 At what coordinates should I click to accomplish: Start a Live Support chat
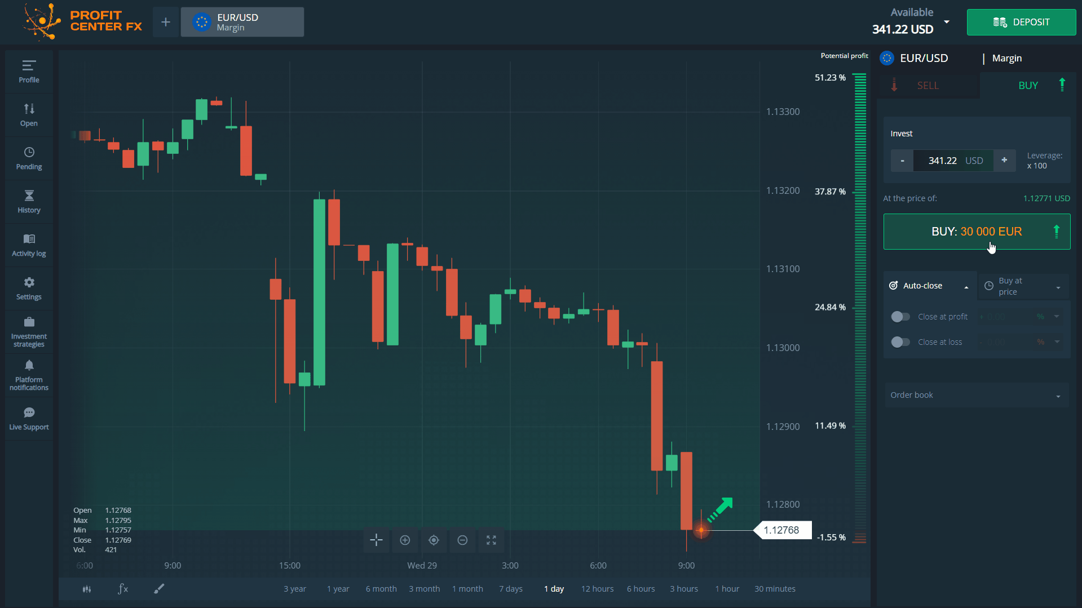(29, 419)
